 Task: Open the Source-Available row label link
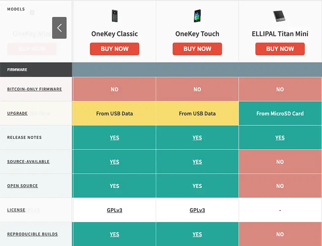click(x=28, y=162)
